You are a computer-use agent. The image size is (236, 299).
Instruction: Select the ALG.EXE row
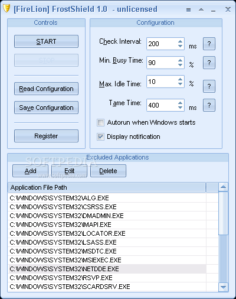107,198
